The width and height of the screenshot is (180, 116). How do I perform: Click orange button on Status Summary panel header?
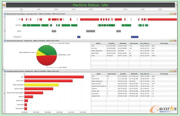(173, 41)
